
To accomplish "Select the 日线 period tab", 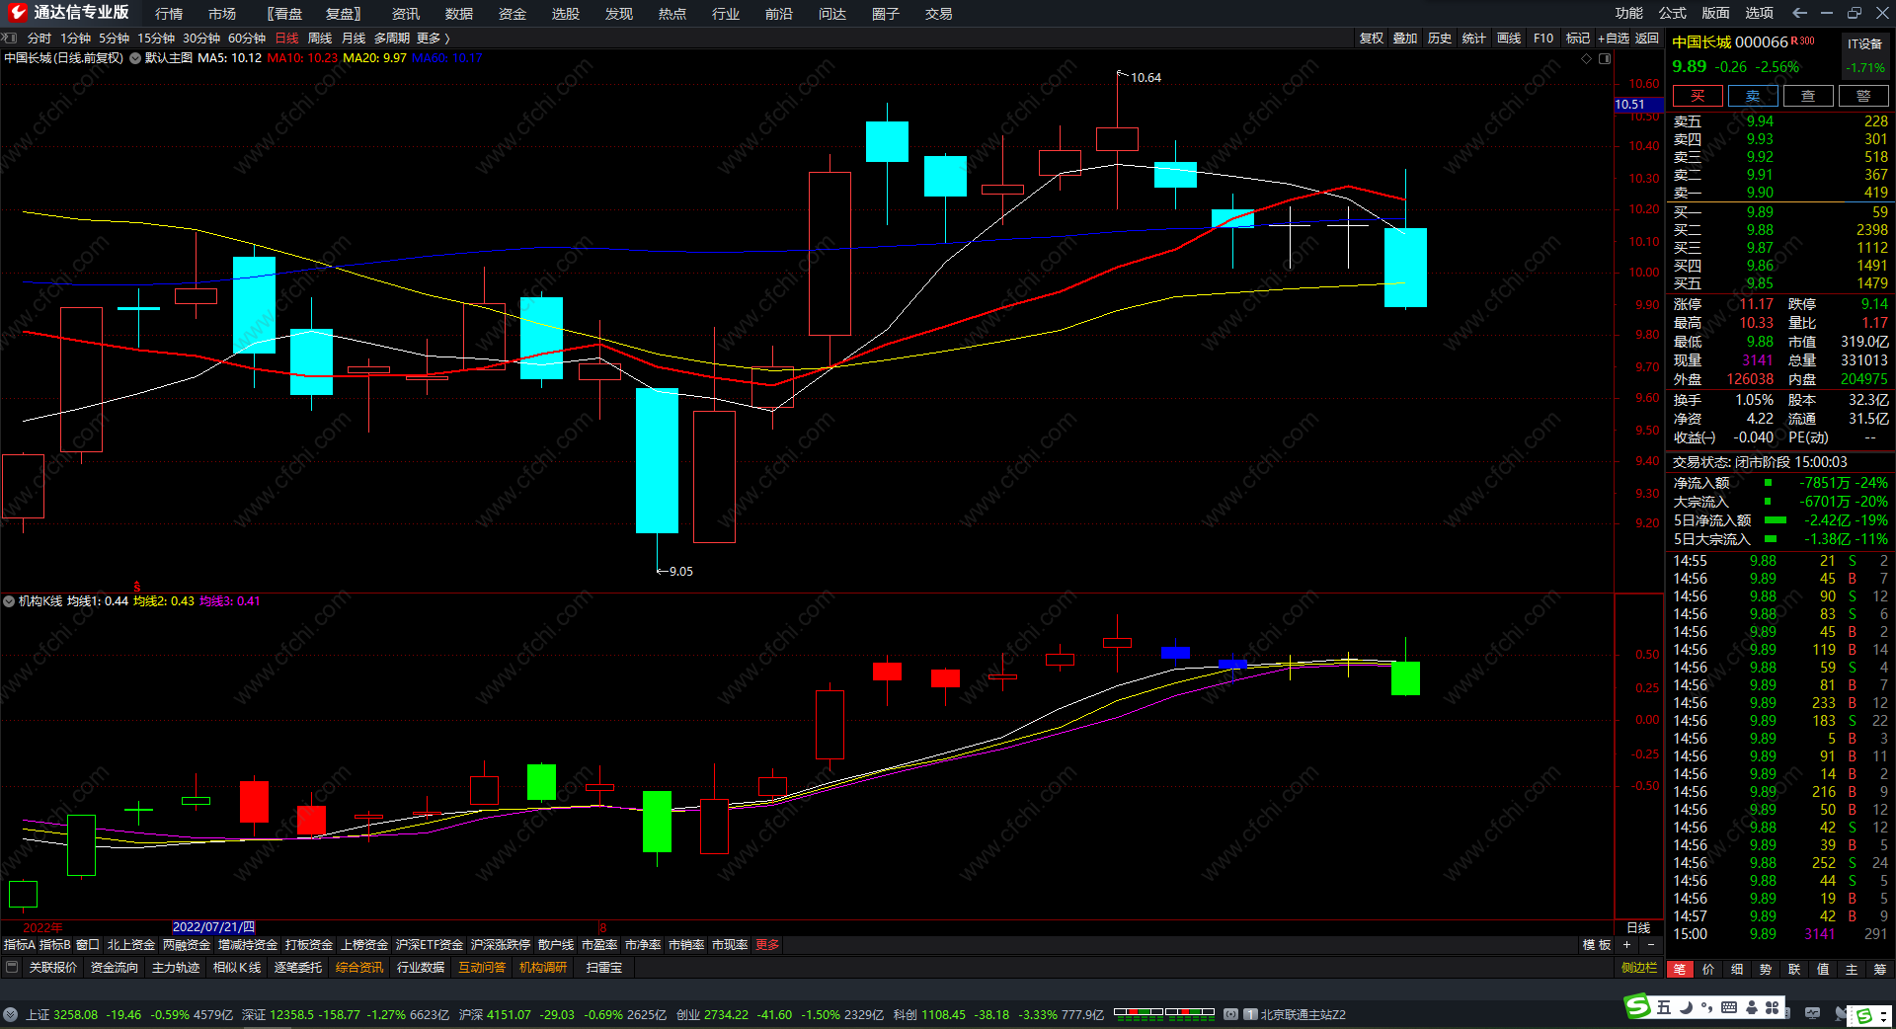I will click(286, 38).
